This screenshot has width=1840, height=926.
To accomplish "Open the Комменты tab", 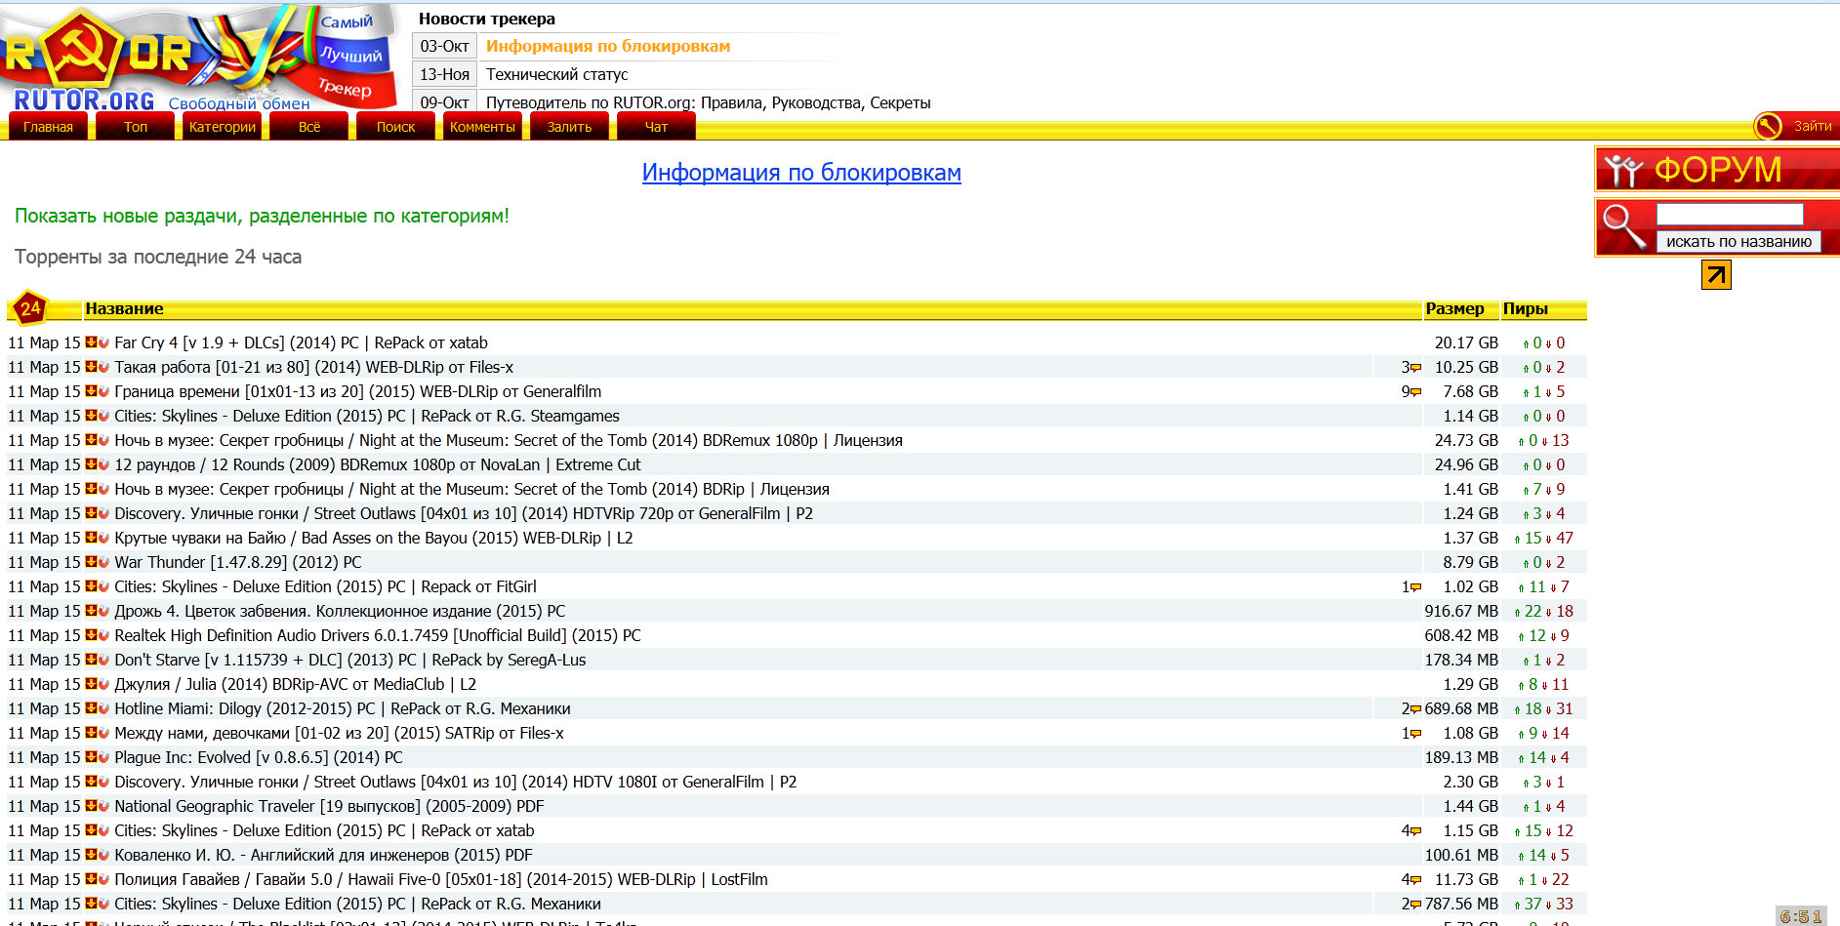I will (x=482, y=127).
